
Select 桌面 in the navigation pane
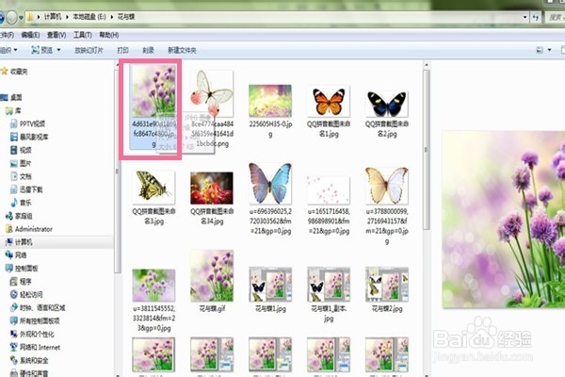pos(12,97)
